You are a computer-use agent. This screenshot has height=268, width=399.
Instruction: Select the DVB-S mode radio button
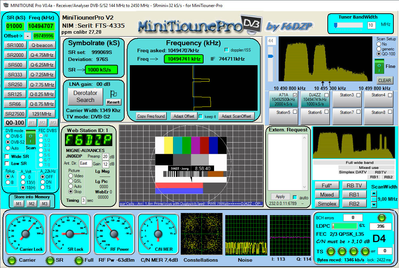click(x=8, y=136)
